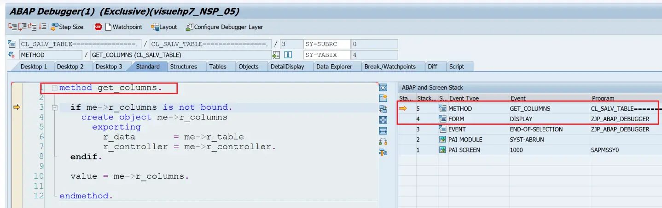This screenshot has width=662, height=208.
Task: Switch to the Desktop 2 tab
Action: [x=70, y=67]
